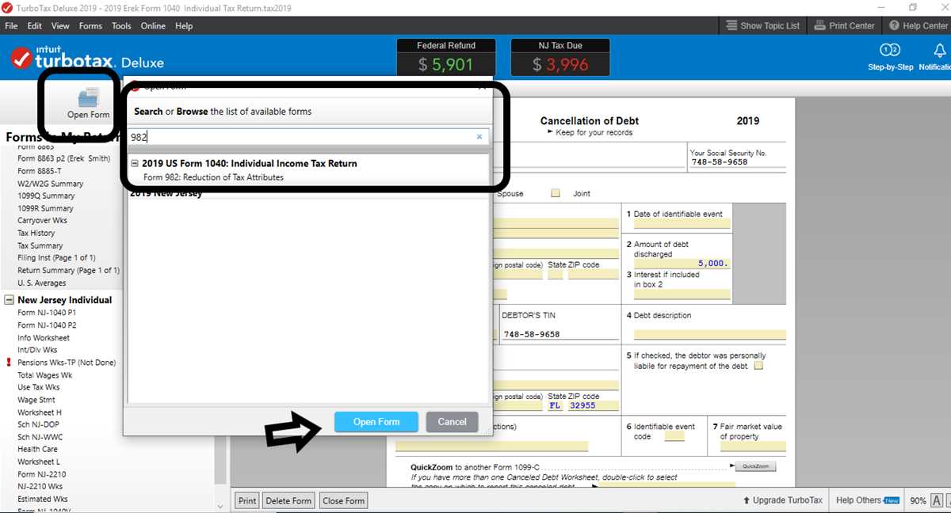Open the Print Center
The height and width of the screenshot is (513, 951).
pyautogui.click(x=845, y=25)
